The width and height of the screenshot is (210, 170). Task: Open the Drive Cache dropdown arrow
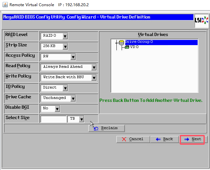tap(73, 98)
